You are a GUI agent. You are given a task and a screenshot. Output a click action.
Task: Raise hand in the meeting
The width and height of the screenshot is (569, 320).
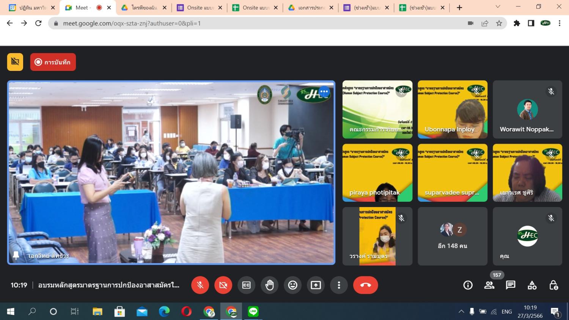pos(269,285)
